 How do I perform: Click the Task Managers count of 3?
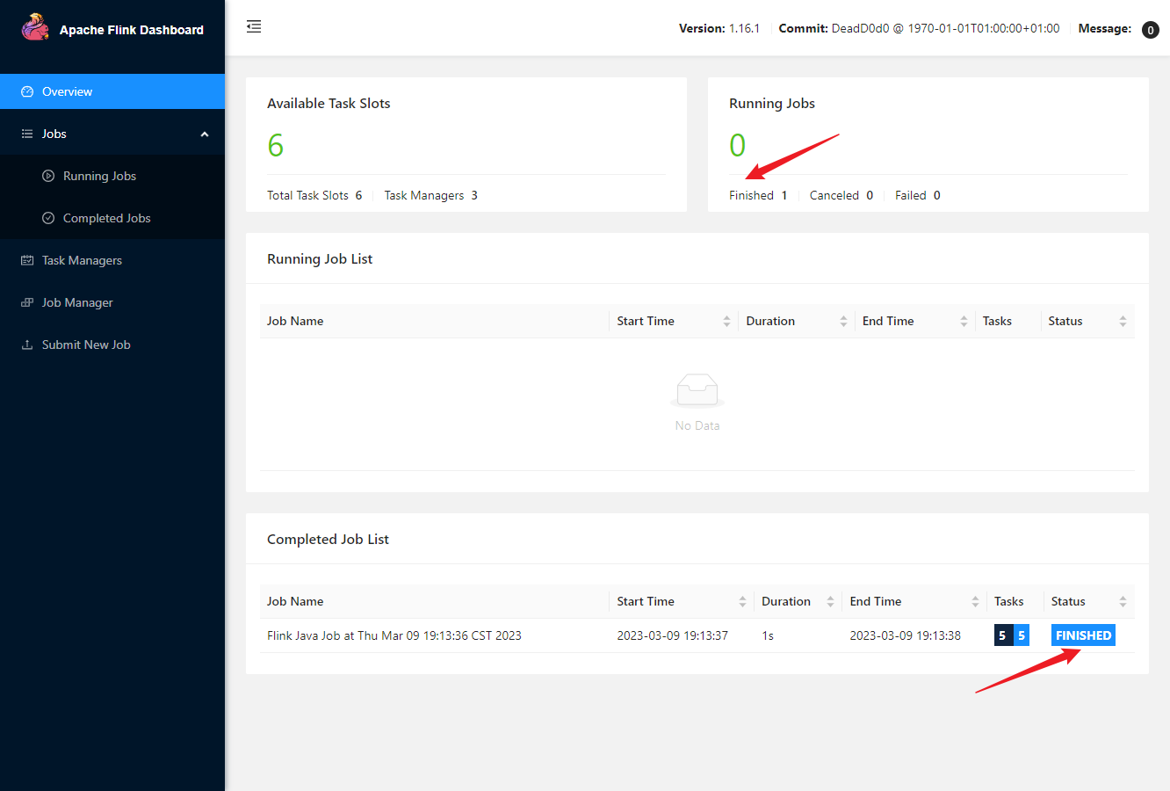(474, 195)
